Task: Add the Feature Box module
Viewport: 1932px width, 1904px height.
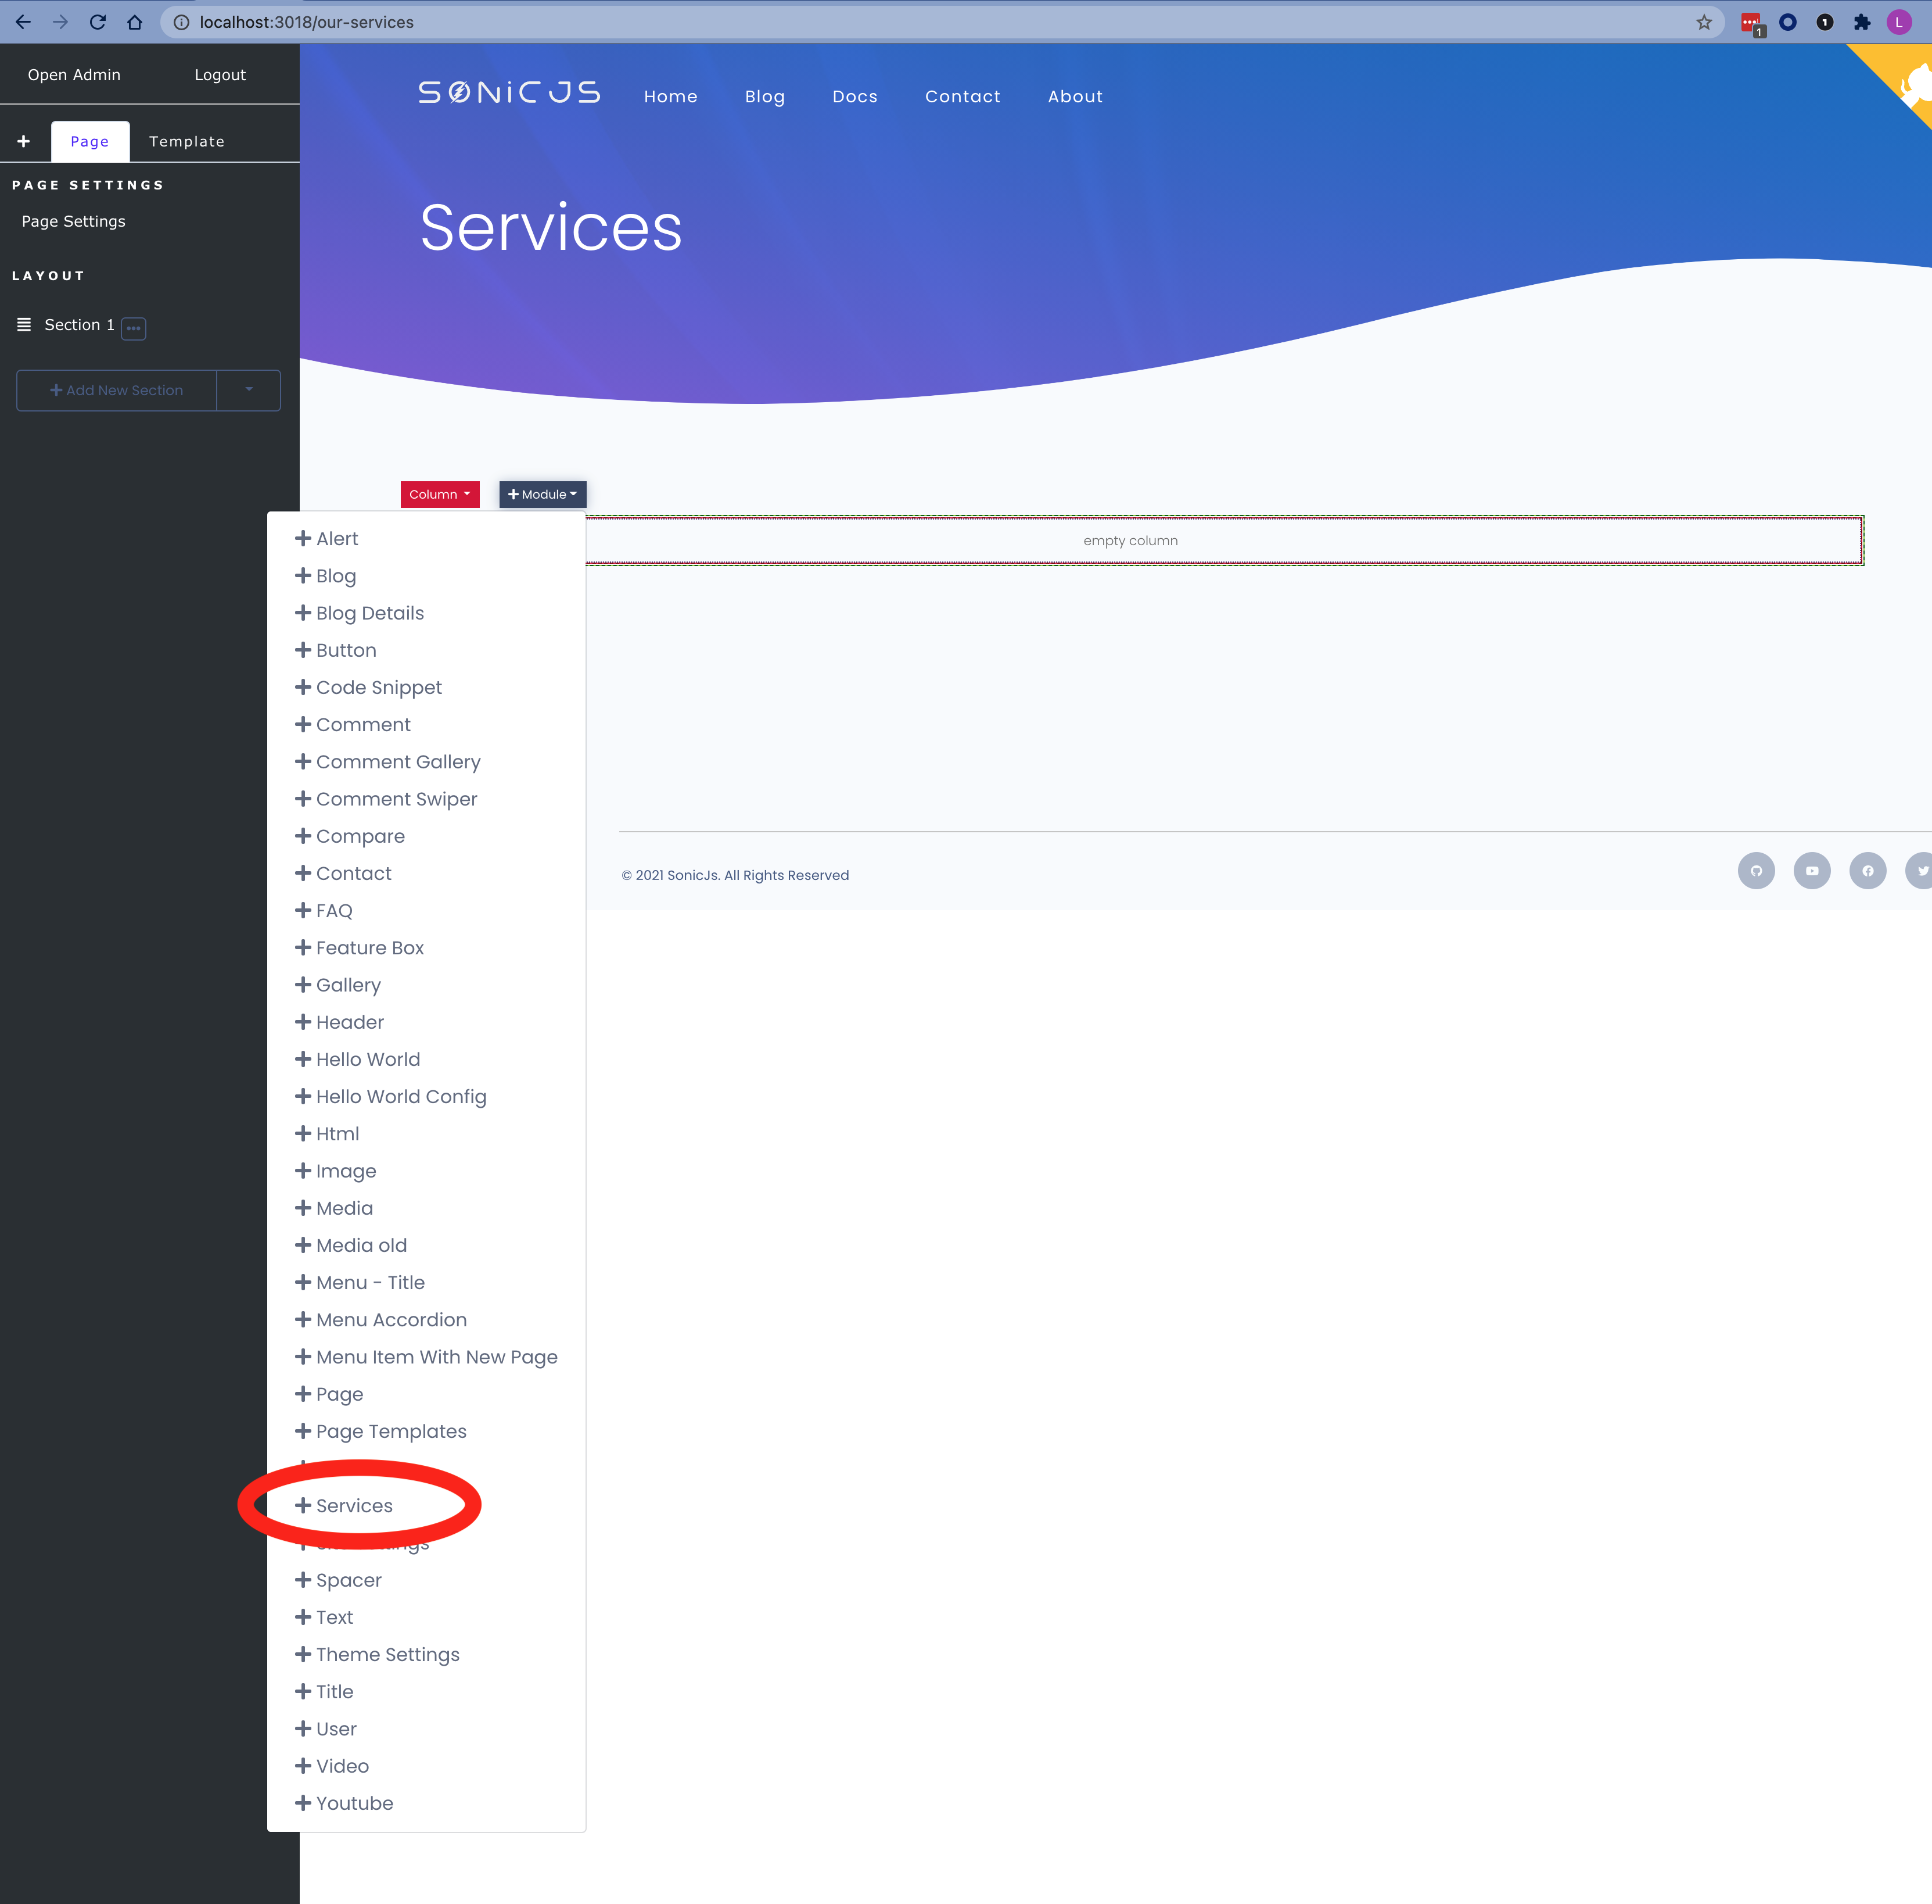Action: (360, 947)
